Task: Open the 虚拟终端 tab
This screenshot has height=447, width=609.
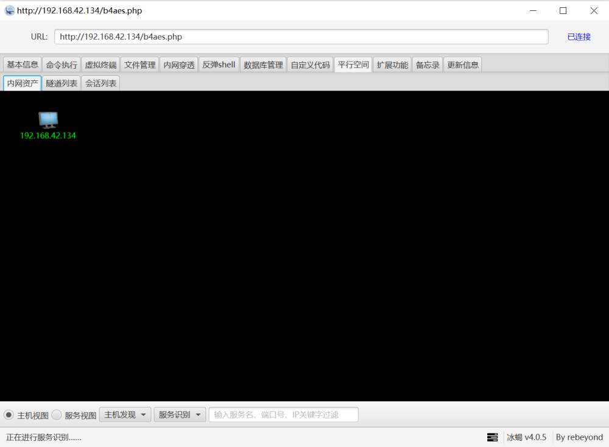Action: click(x=100, y=65)
